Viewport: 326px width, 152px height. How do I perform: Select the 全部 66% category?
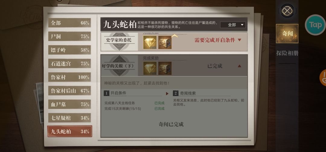click(x=69, y=23)
